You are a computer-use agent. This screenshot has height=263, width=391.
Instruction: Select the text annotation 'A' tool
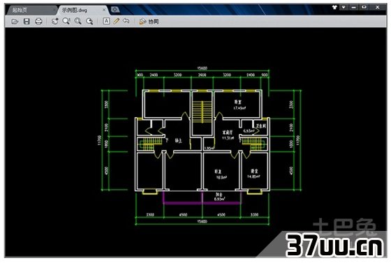[106, 21]
